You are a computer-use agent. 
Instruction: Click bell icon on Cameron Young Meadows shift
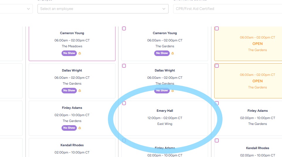coord(80,53)
